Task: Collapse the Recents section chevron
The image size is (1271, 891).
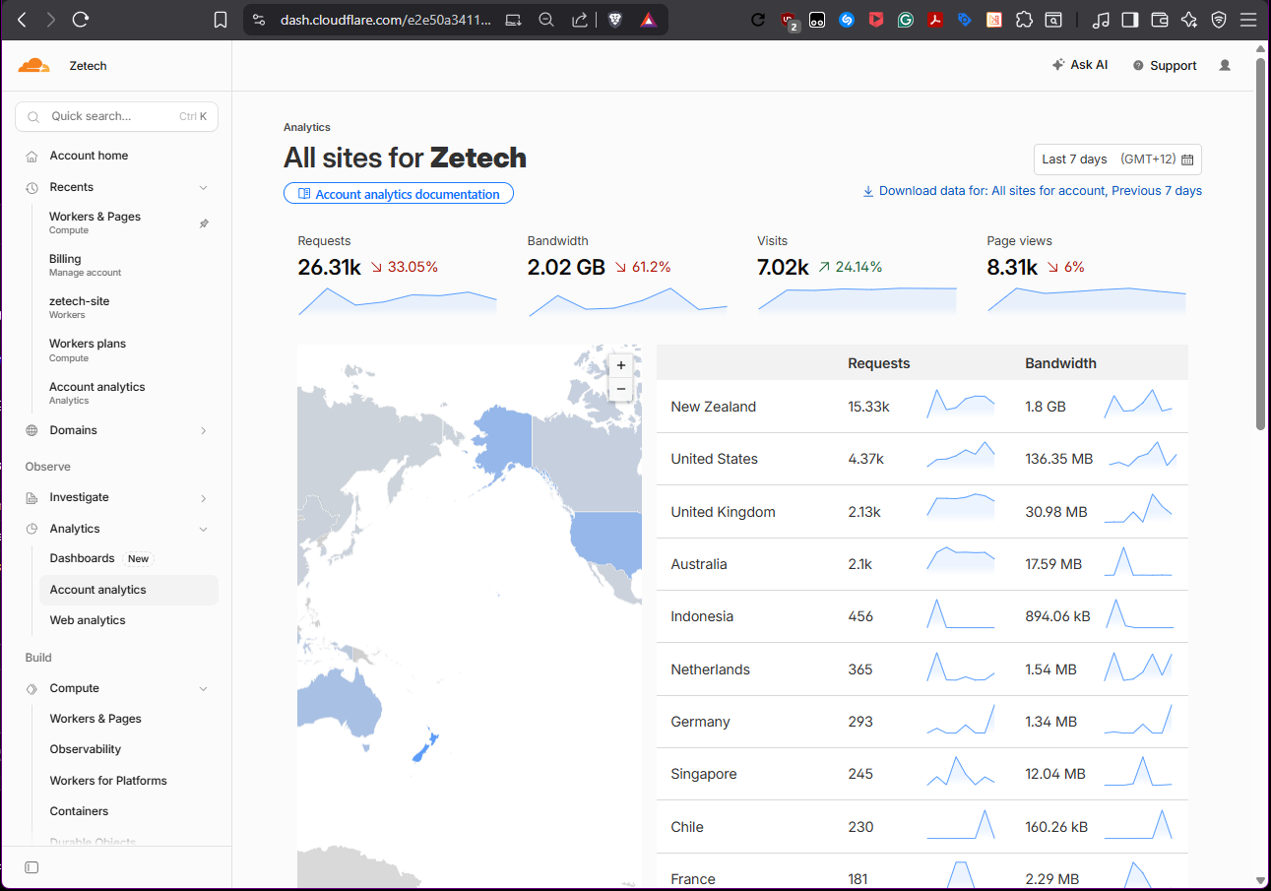Action: click(204, 187)
